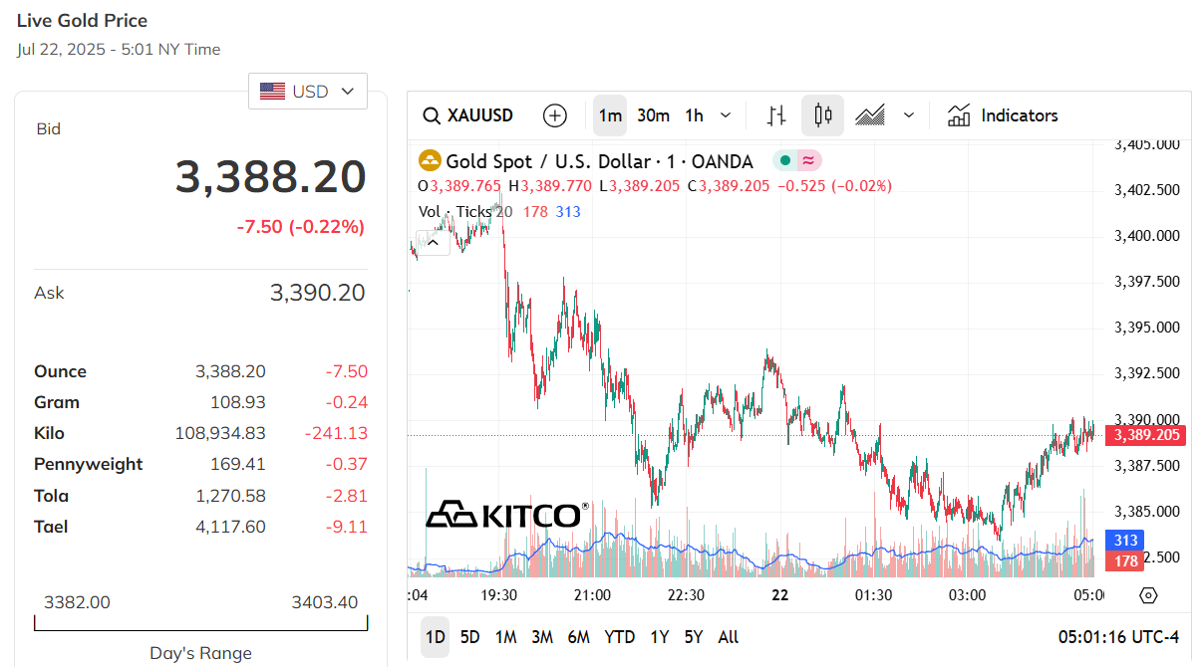Select the 30m interval
Screen dimensions: 1203x667
(653, 115)
